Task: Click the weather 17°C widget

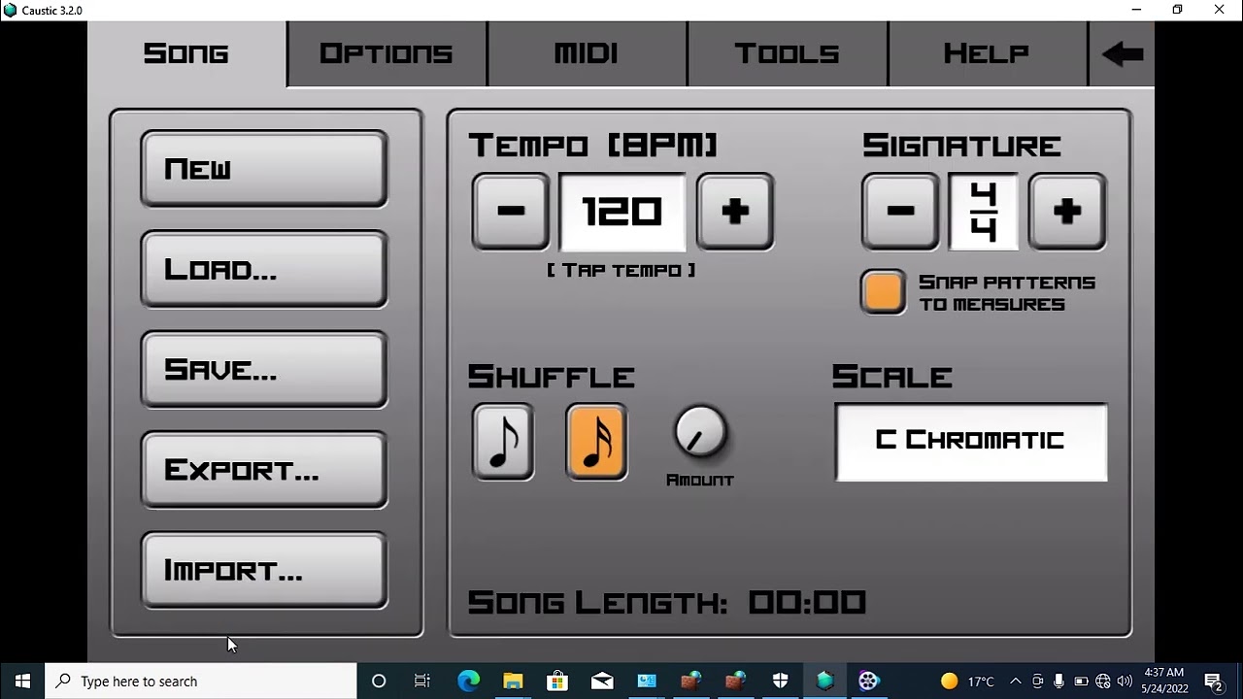Action: pos(968,681)
